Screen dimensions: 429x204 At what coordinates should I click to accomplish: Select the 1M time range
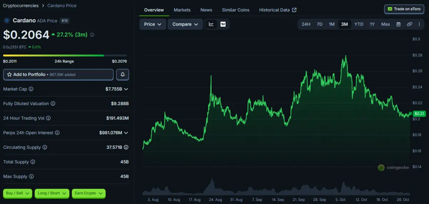[x=332, y=24]
